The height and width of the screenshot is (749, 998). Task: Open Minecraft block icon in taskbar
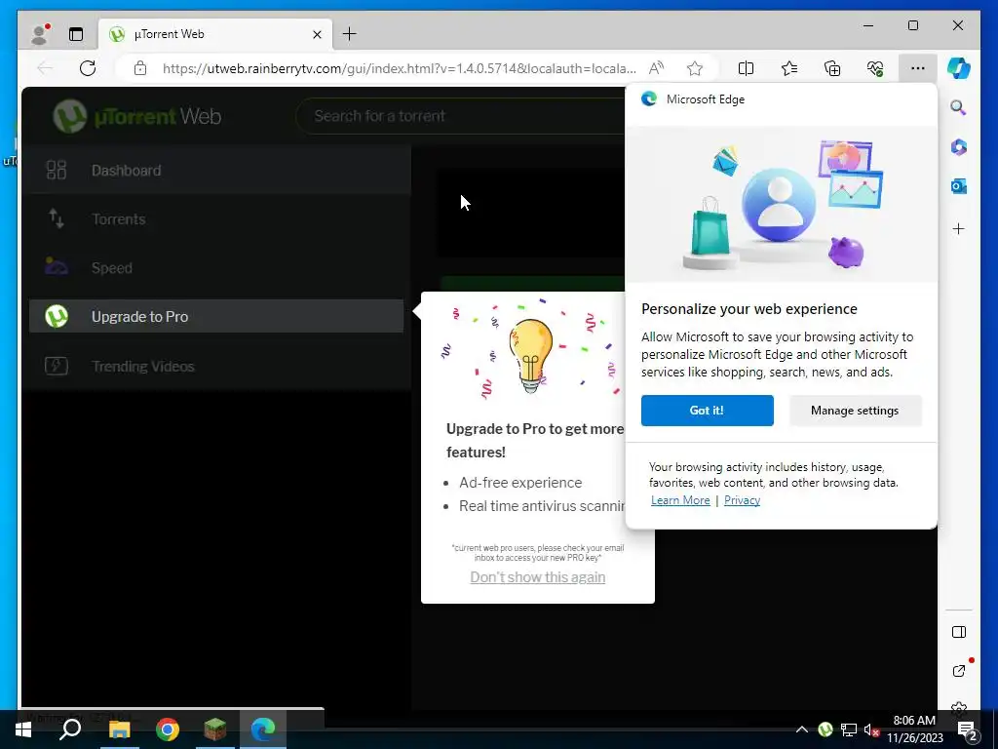pyautogui.click(x=215, y=729)
